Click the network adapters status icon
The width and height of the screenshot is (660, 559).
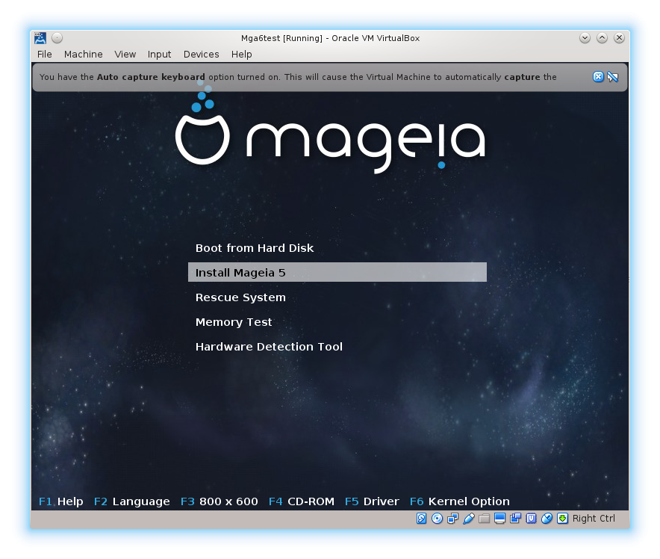click(x=453, y=518)
